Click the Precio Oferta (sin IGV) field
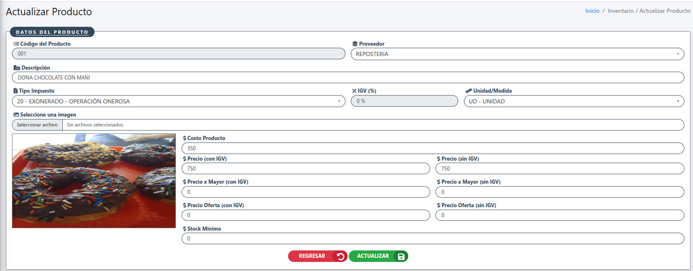The height and width of the screenshot is (271, 693). 560,215
